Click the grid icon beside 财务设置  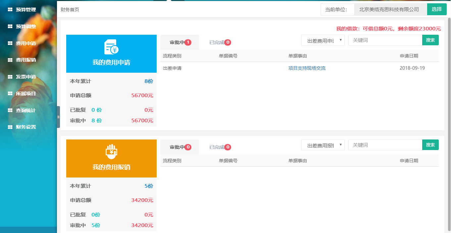coord(10,127)
